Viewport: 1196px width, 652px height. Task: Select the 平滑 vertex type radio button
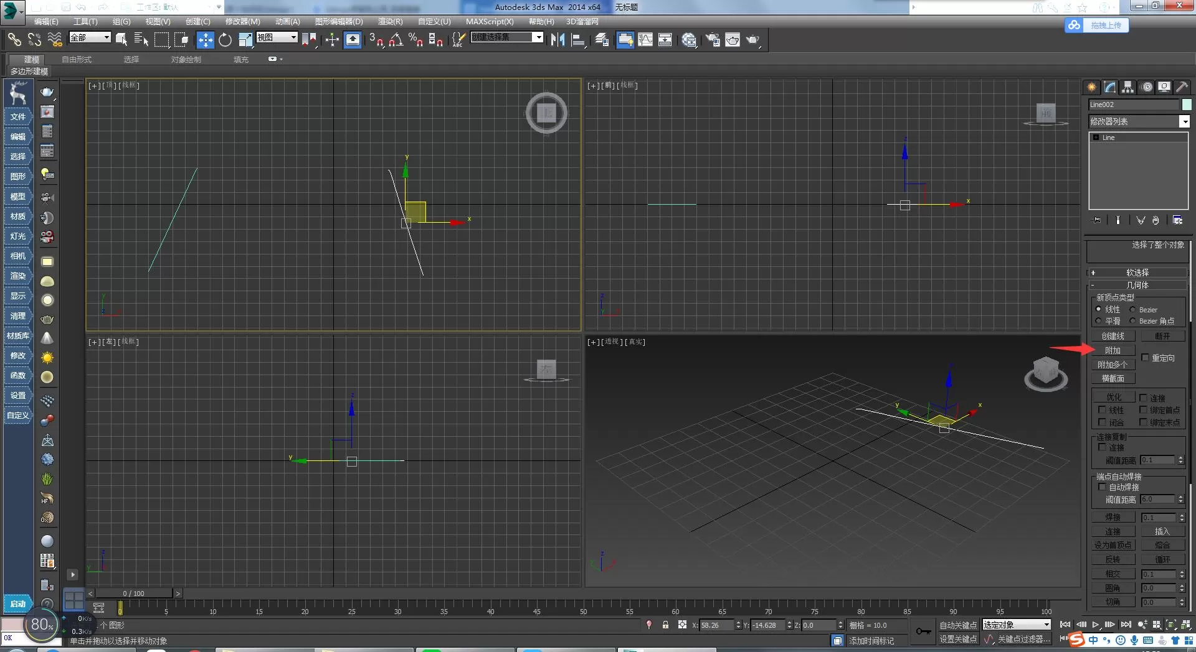[1098, 321]
